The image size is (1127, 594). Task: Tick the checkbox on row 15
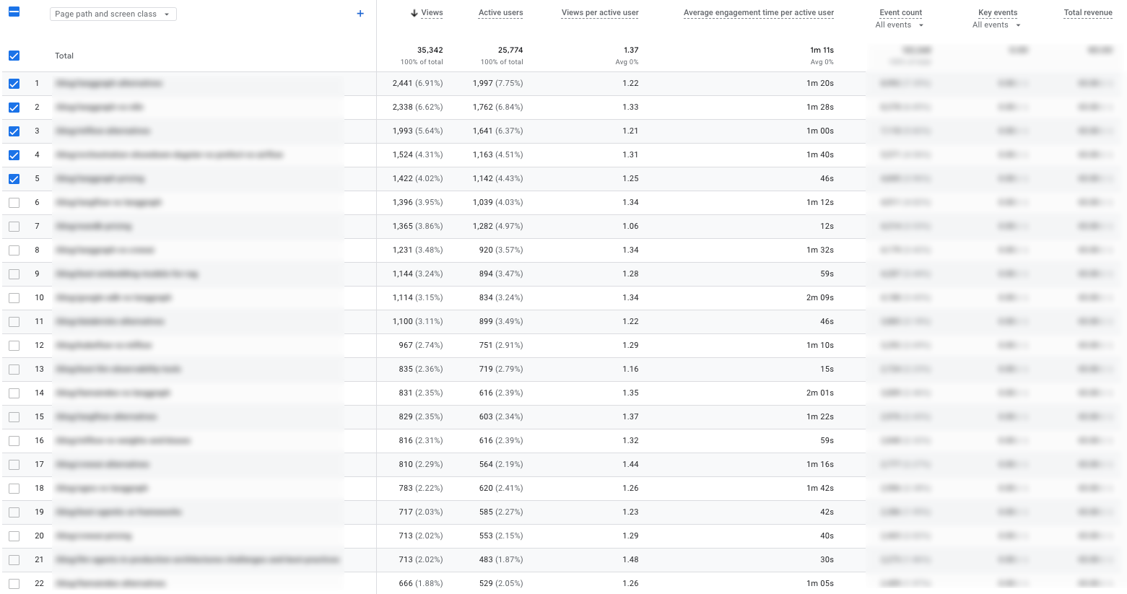(14, 417)
